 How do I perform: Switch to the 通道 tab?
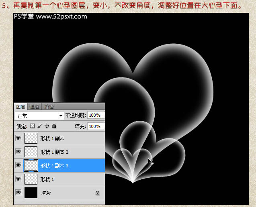click(35, 107)
